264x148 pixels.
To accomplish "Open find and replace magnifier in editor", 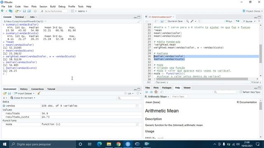I will pos(187,21).
